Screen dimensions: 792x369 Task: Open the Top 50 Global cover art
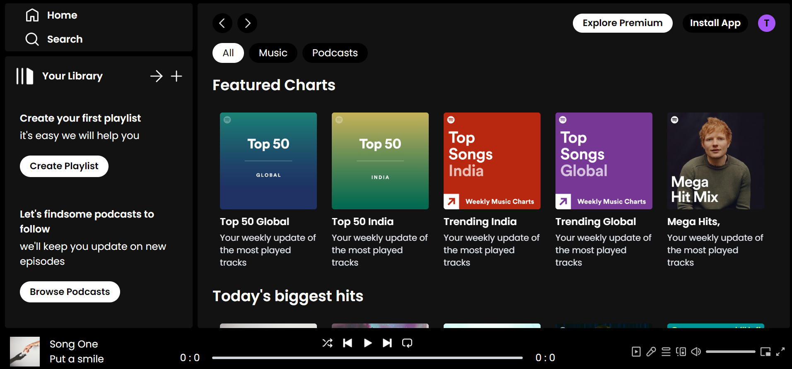click(268, 161)
